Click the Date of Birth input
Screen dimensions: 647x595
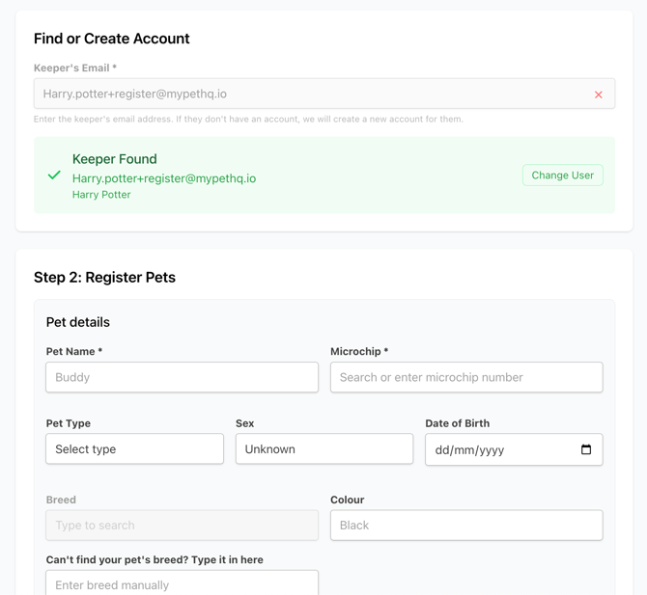tap(502, 449)
